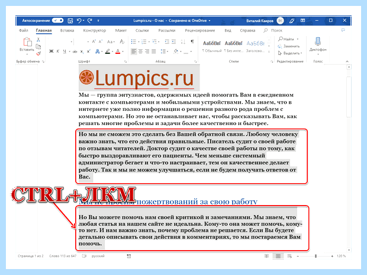The width and height of the screenshot is (367, 275).
Task: Click the proofing check icon in status bar
Action: tap(84, 256)
